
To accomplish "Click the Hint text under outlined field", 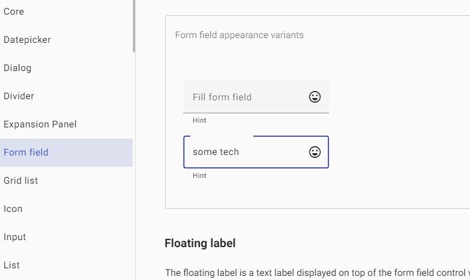I will (x=199, y=175).
